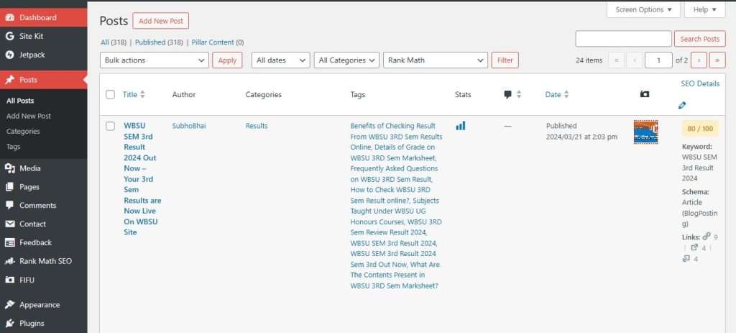The height and width of the screenshot is (333, 736).
Task: Show All (318) posts view
Action: [x=113, y=42]
